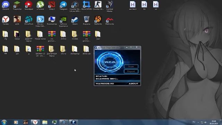Select the Новая папка folder
The height and width of the screenshot is (125, 222).
click(40, 35)
